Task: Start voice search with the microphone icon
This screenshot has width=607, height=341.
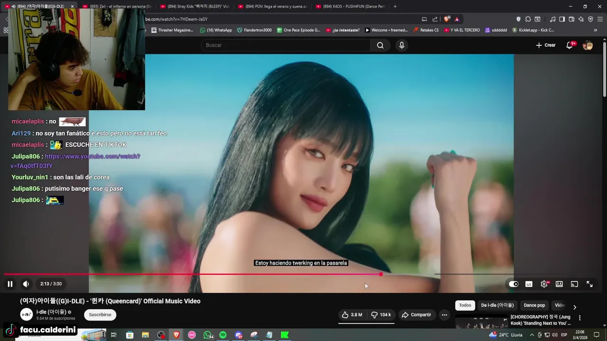Action: tap(402, 45)
